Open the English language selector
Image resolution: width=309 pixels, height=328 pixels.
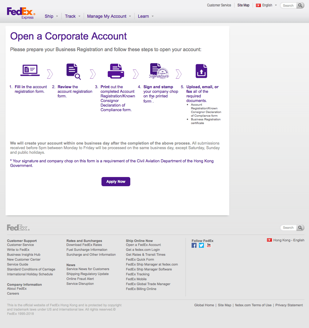click(x=266, y=5)
